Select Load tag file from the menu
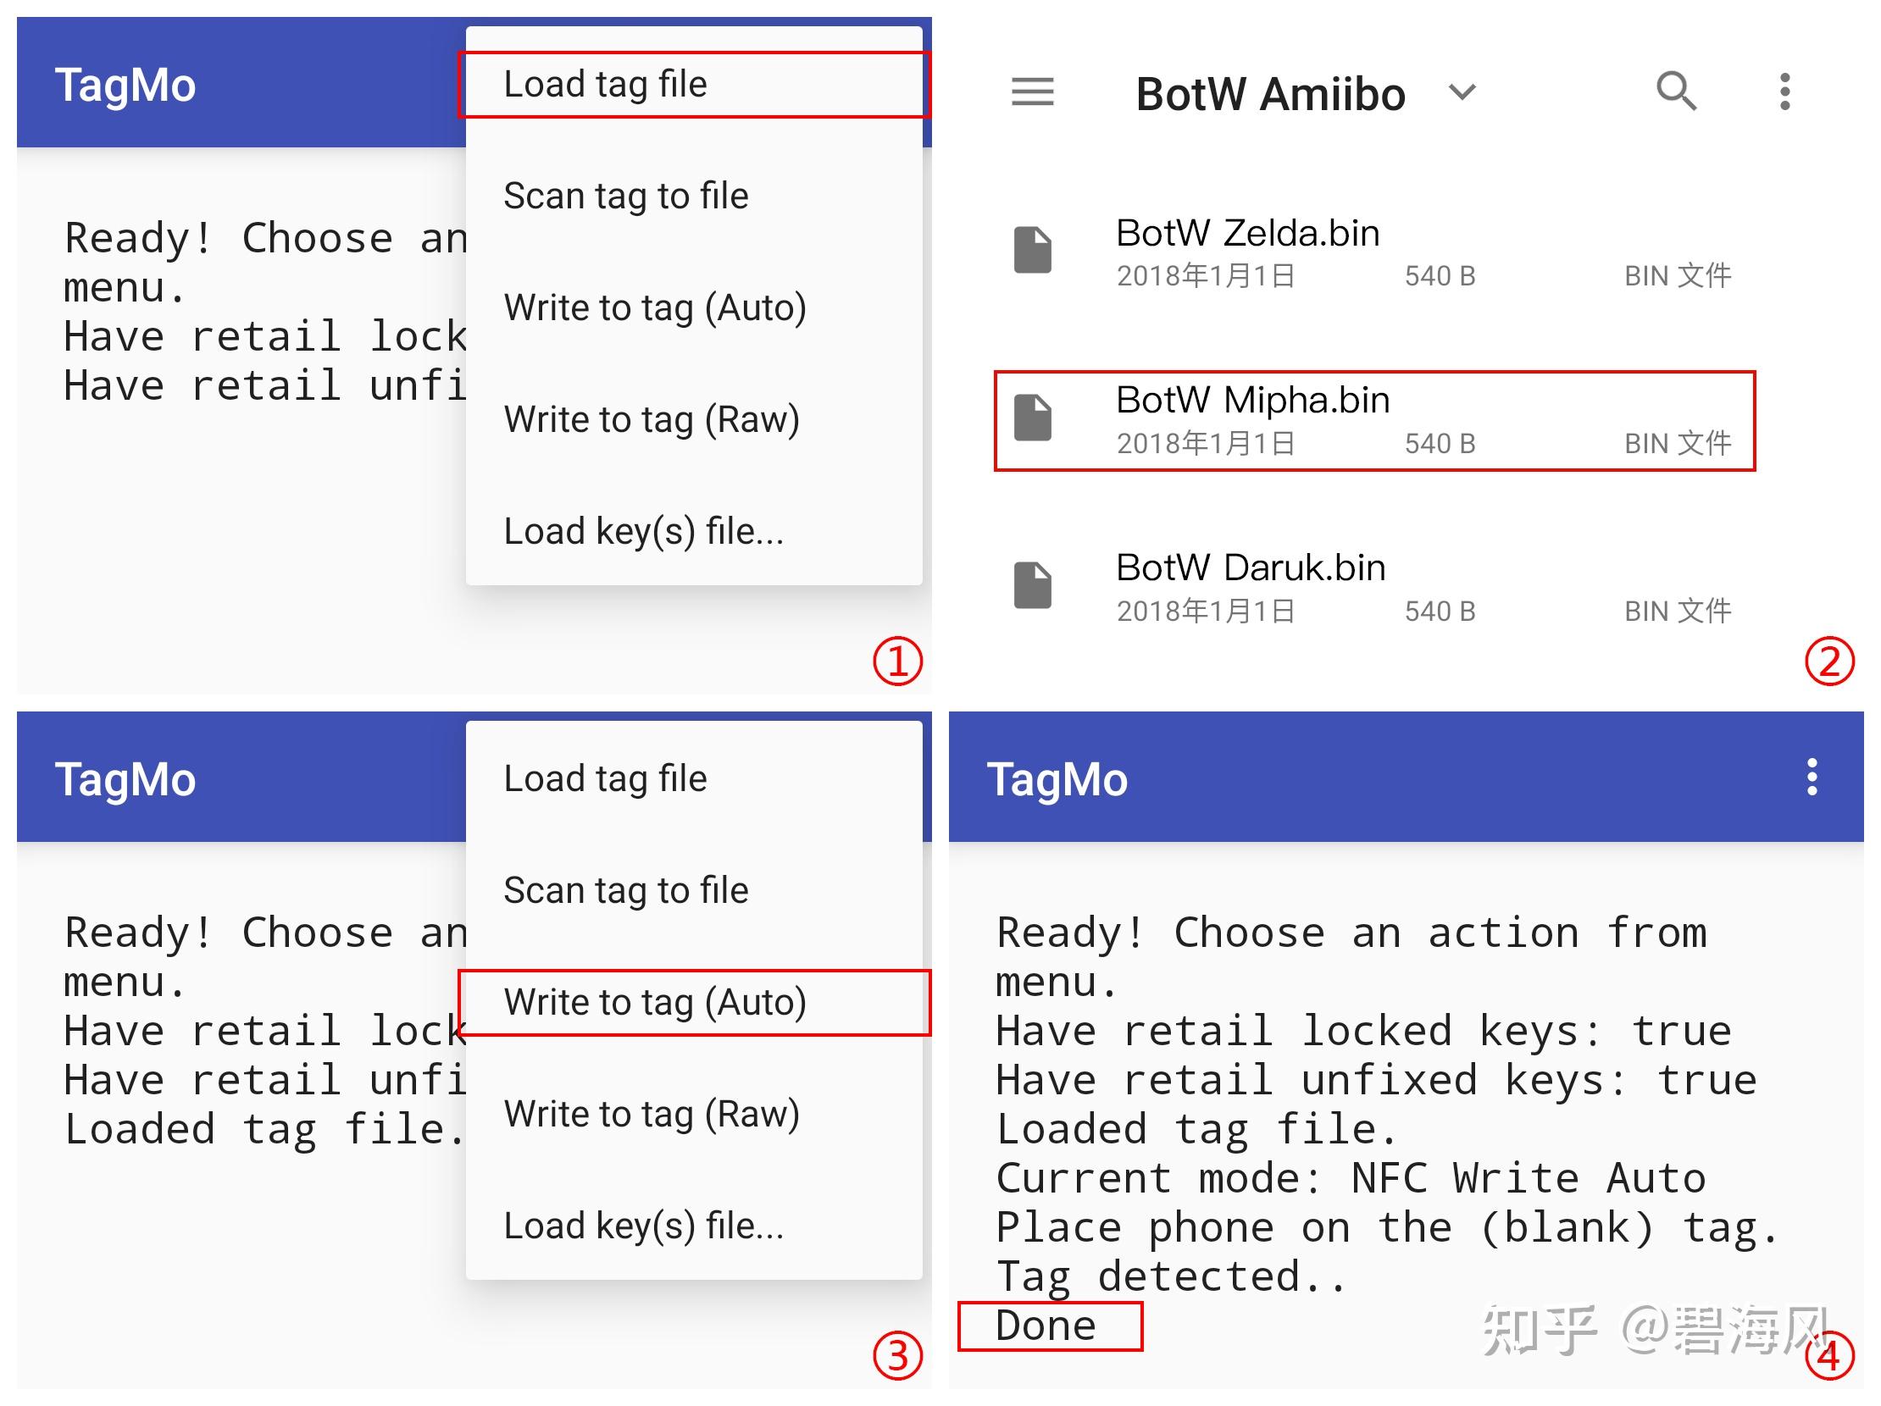 point(605,83)
